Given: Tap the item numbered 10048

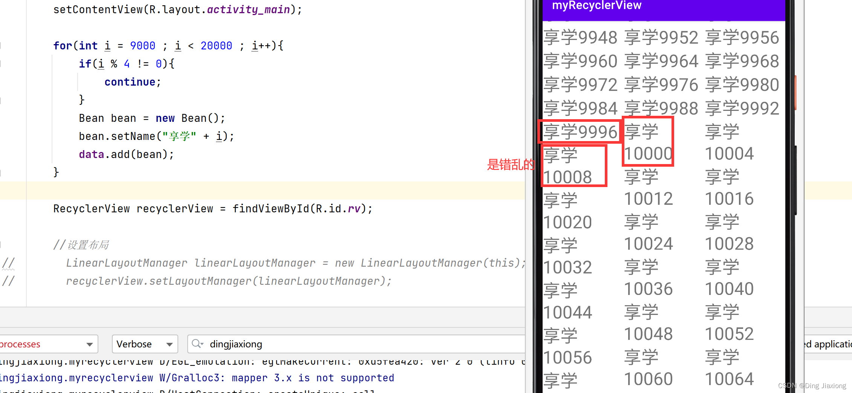Looking at the screenshot, I should (x=648, y=323).
